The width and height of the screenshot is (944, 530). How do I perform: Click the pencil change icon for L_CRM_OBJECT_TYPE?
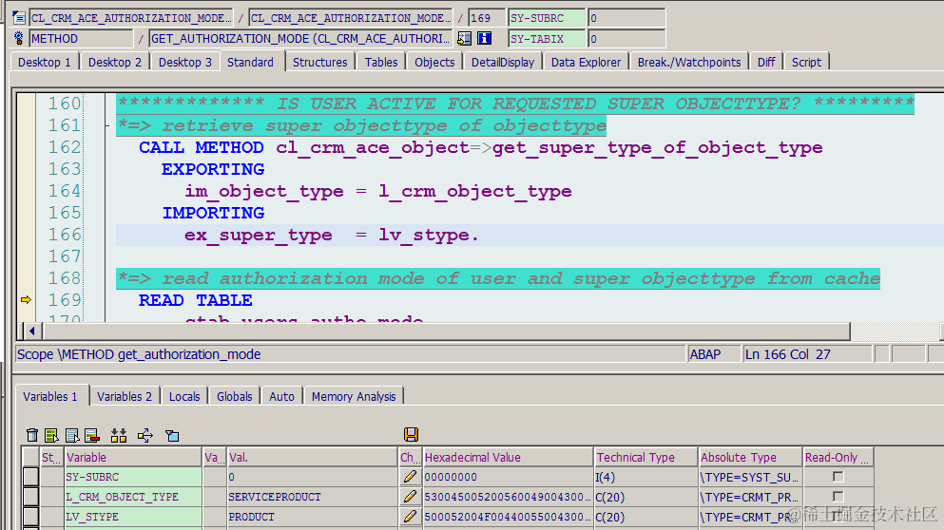click(x=410, y=497)
